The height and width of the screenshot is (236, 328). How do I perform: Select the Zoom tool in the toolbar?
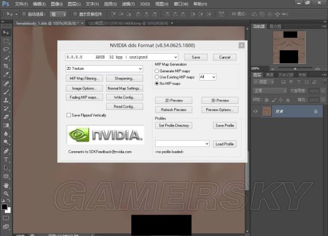(6, 194)
